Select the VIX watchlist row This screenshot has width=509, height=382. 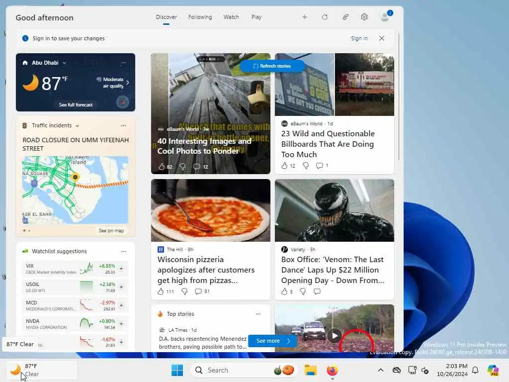click(x=76, y=269)
